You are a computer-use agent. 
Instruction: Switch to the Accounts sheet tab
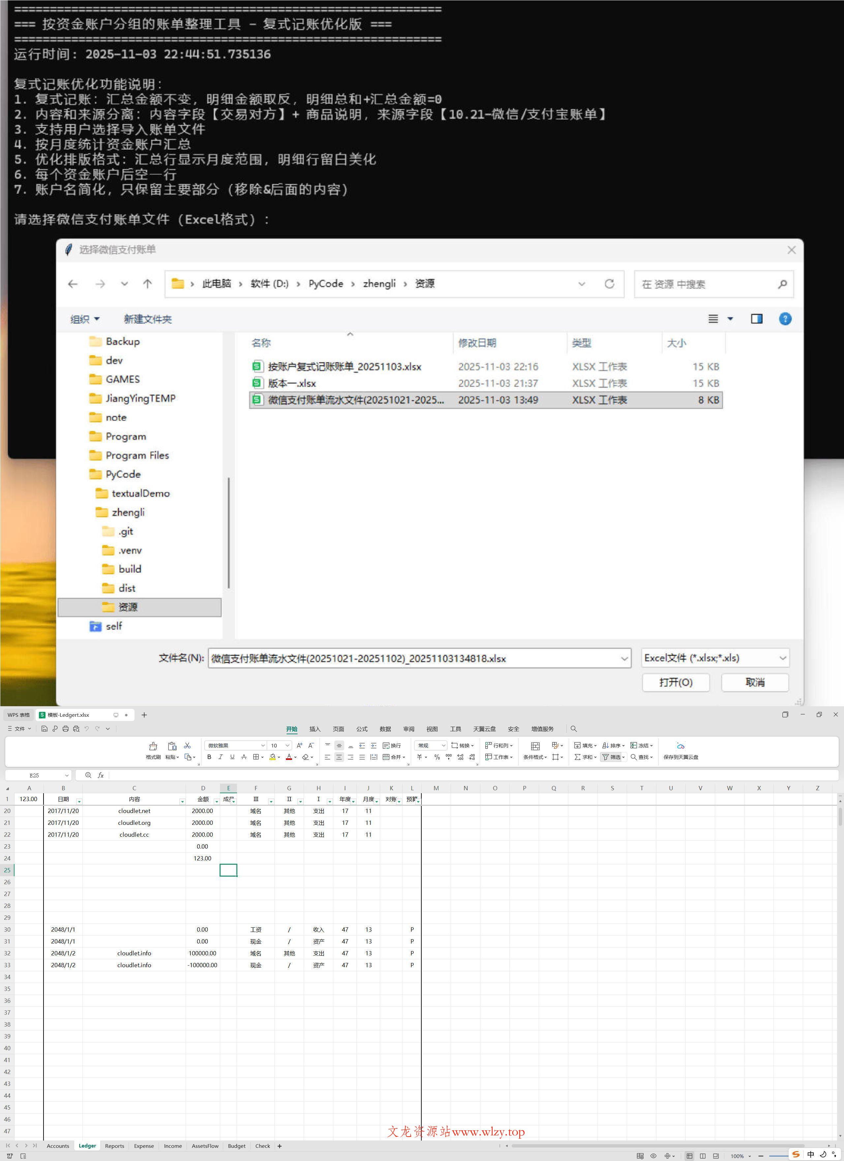pos(58,1146)
